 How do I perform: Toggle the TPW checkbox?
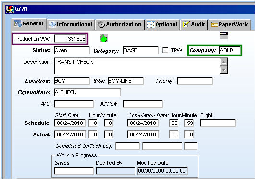(165, 50)
